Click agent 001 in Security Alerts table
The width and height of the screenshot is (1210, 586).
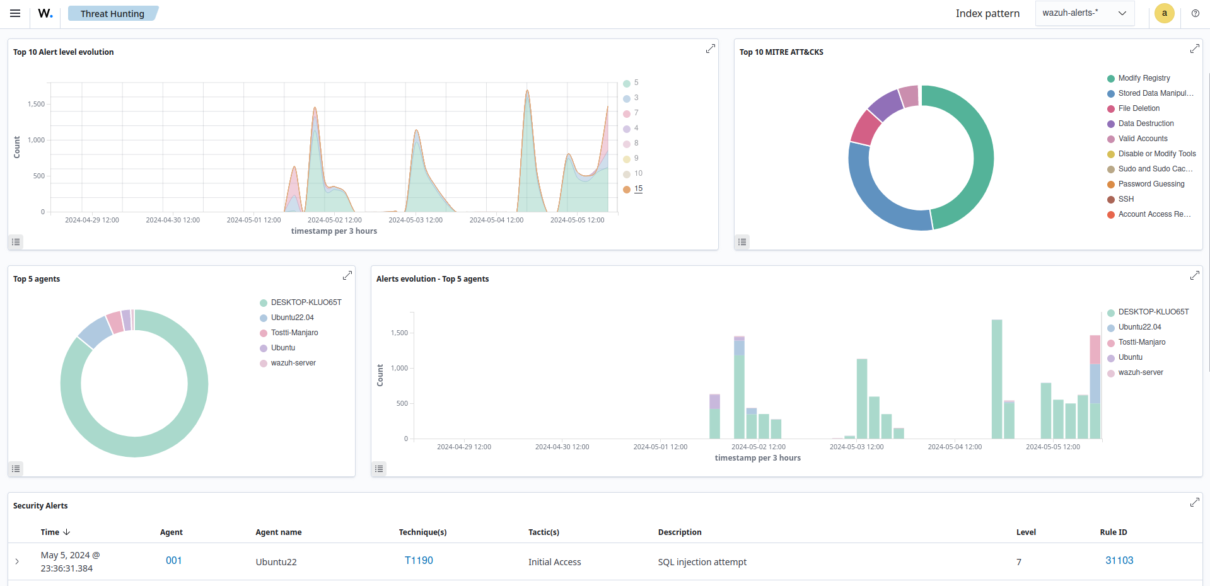click(173, 560)
